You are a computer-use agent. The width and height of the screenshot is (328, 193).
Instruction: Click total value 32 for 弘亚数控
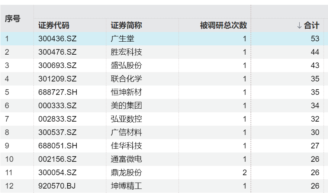pyautogui.click(x=315, y=119)
